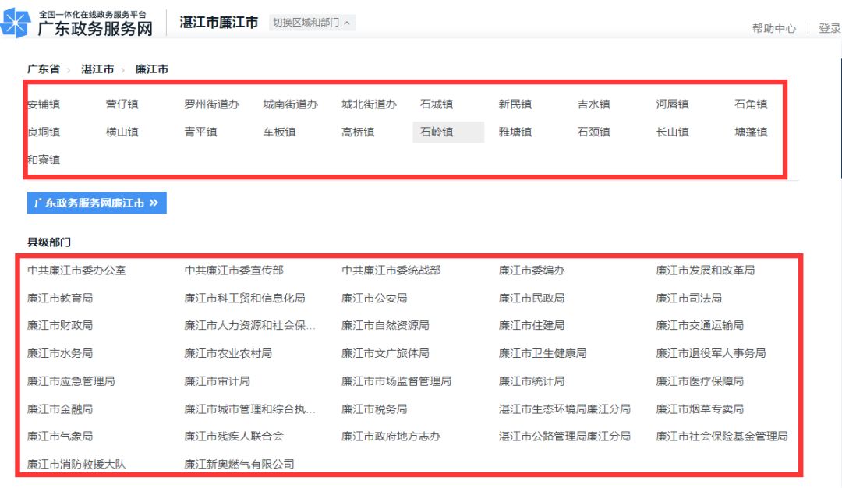Viewport: 842px width, 488px height.
Task: Select 湛江市 in the breadcrumb
Action: (97, 69)
